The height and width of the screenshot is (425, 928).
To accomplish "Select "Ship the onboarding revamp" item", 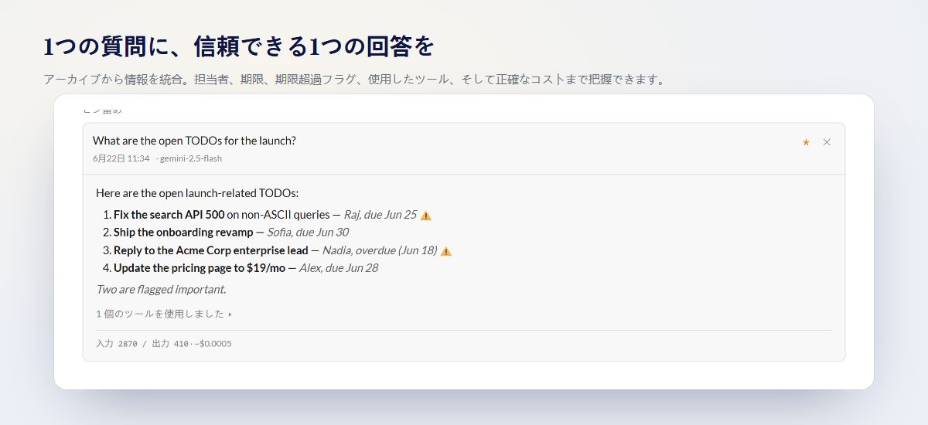I will coord(183,232).
